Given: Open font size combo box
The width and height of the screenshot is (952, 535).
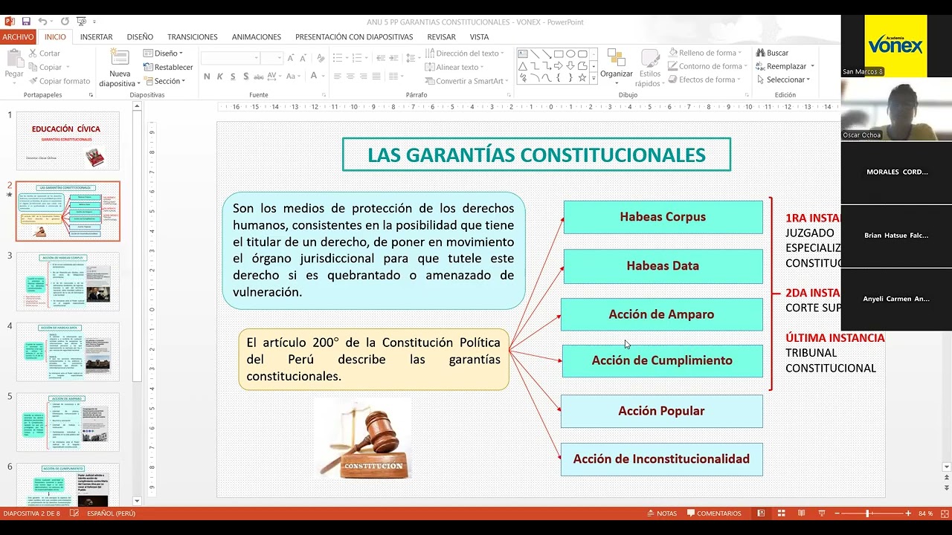Looking at the screenshot, I should [x=271, y=58].
